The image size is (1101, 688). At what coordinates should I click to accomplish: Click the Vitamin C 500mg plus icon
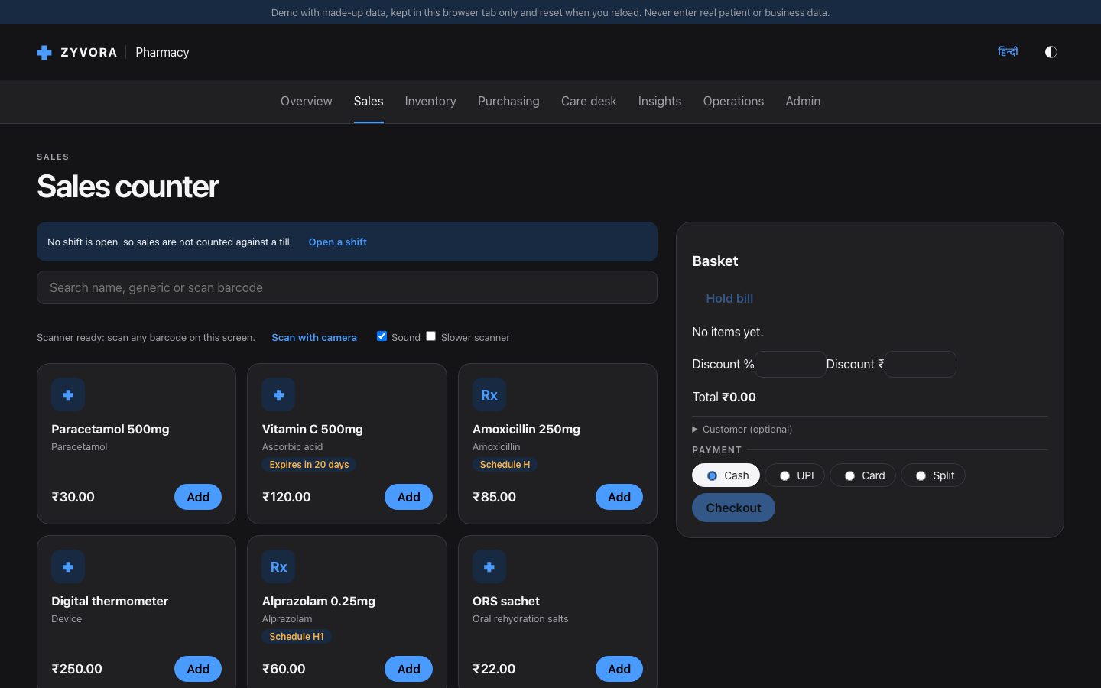(278, 394)
